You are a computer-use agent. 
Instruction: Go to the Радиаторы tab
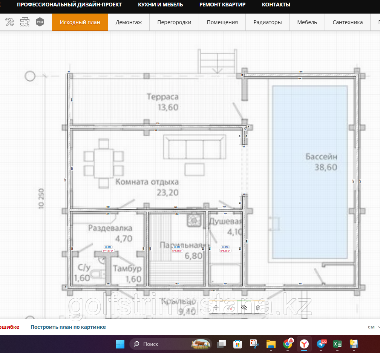tap(268, 22)
